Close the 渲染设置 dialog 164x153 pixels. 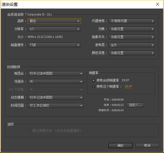pos(158,4)
